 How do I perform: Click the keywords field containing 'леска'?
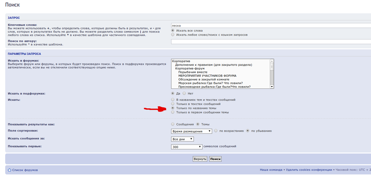(271, 25)
